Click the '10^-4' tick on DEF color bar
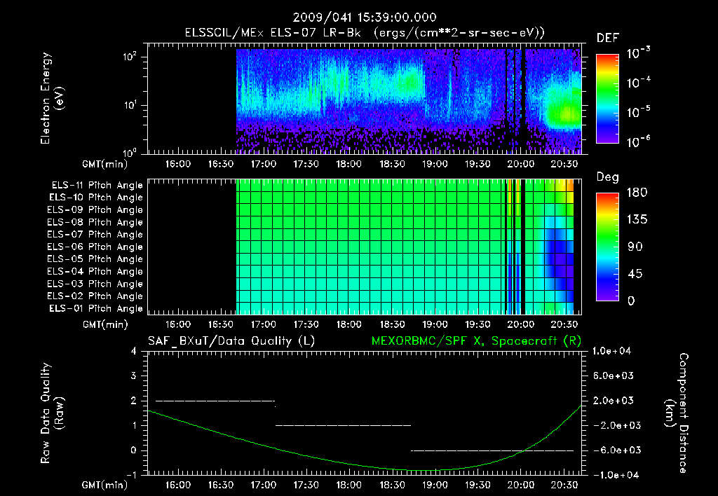The height and width of the screenshot is (496, 718). click(638, 83)
